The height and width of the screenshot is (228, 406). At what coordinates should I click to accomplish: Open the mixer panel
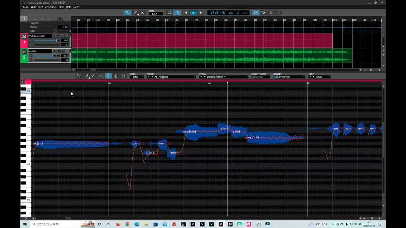coord(263,13)
